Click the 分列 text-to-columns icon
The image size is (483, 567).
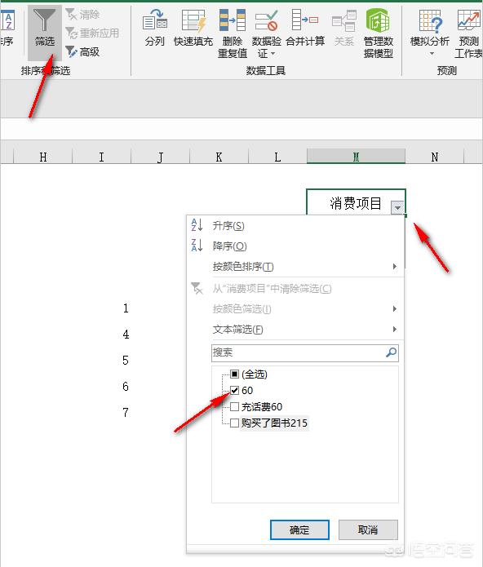(155, 20)
